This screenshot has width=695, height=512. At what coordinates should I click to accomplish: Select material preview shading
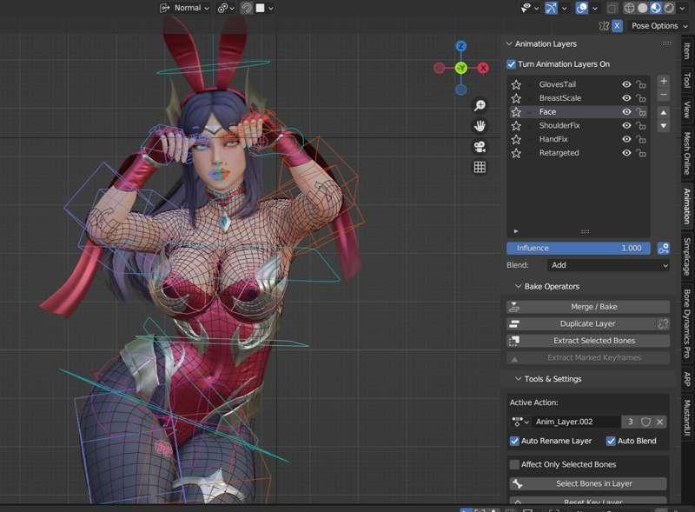point(656,8)
